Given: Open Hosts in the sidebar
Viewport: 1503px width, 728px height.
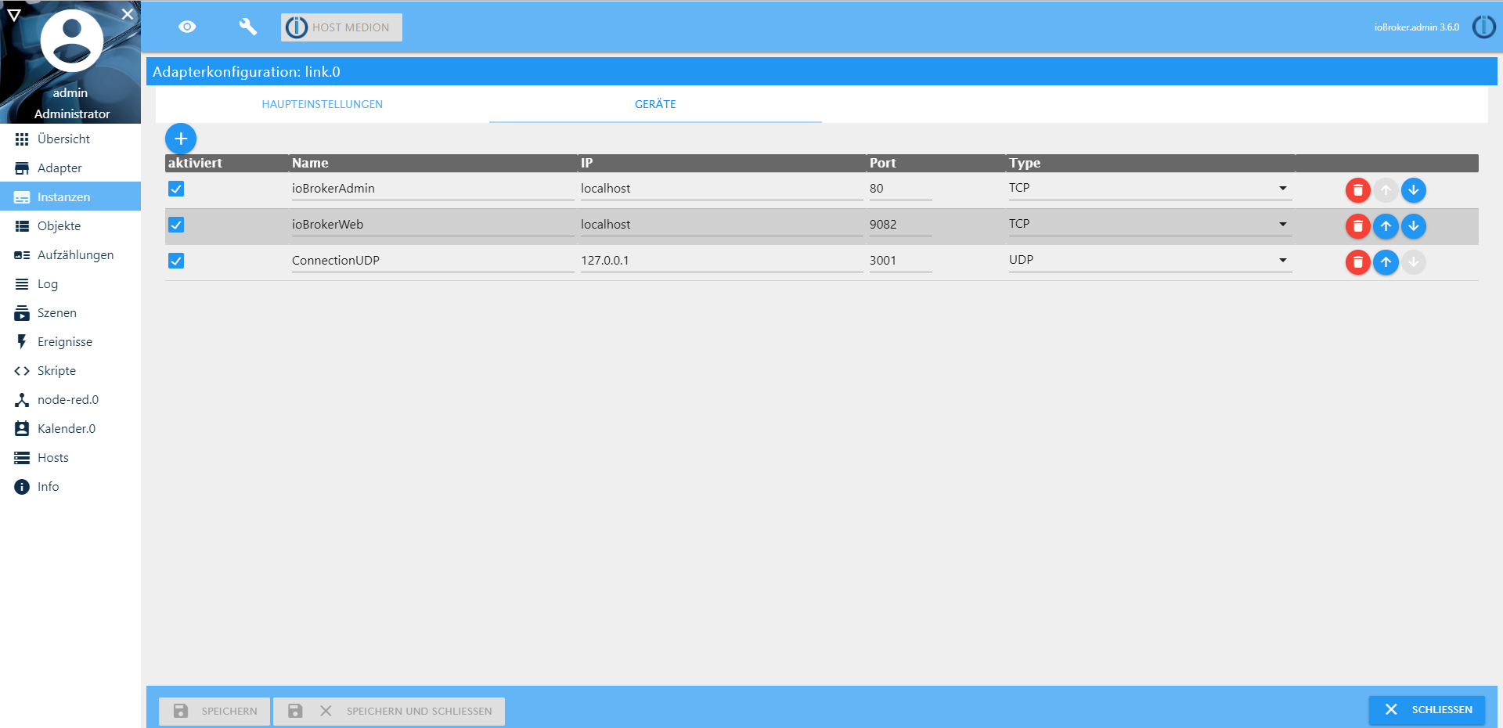Looking at the screenshot, I should pyautogui.click(x=70, y=458).
